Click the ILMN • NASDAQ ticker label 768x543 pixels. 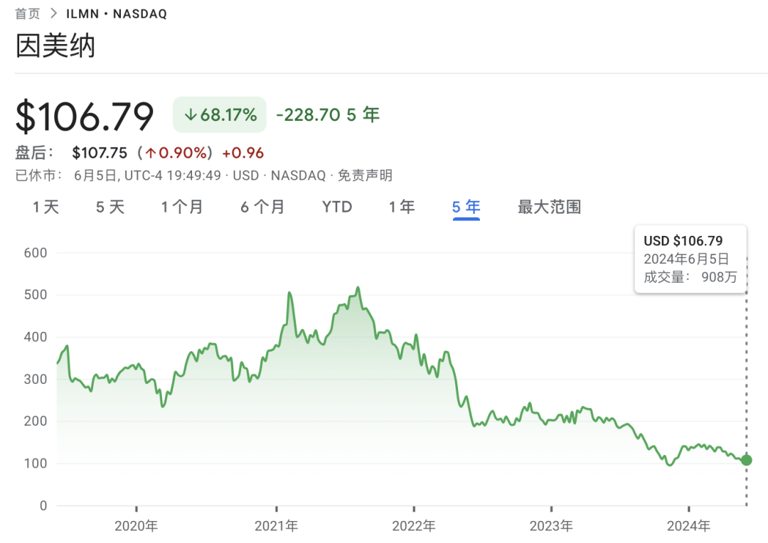click(x=117, y=14)
